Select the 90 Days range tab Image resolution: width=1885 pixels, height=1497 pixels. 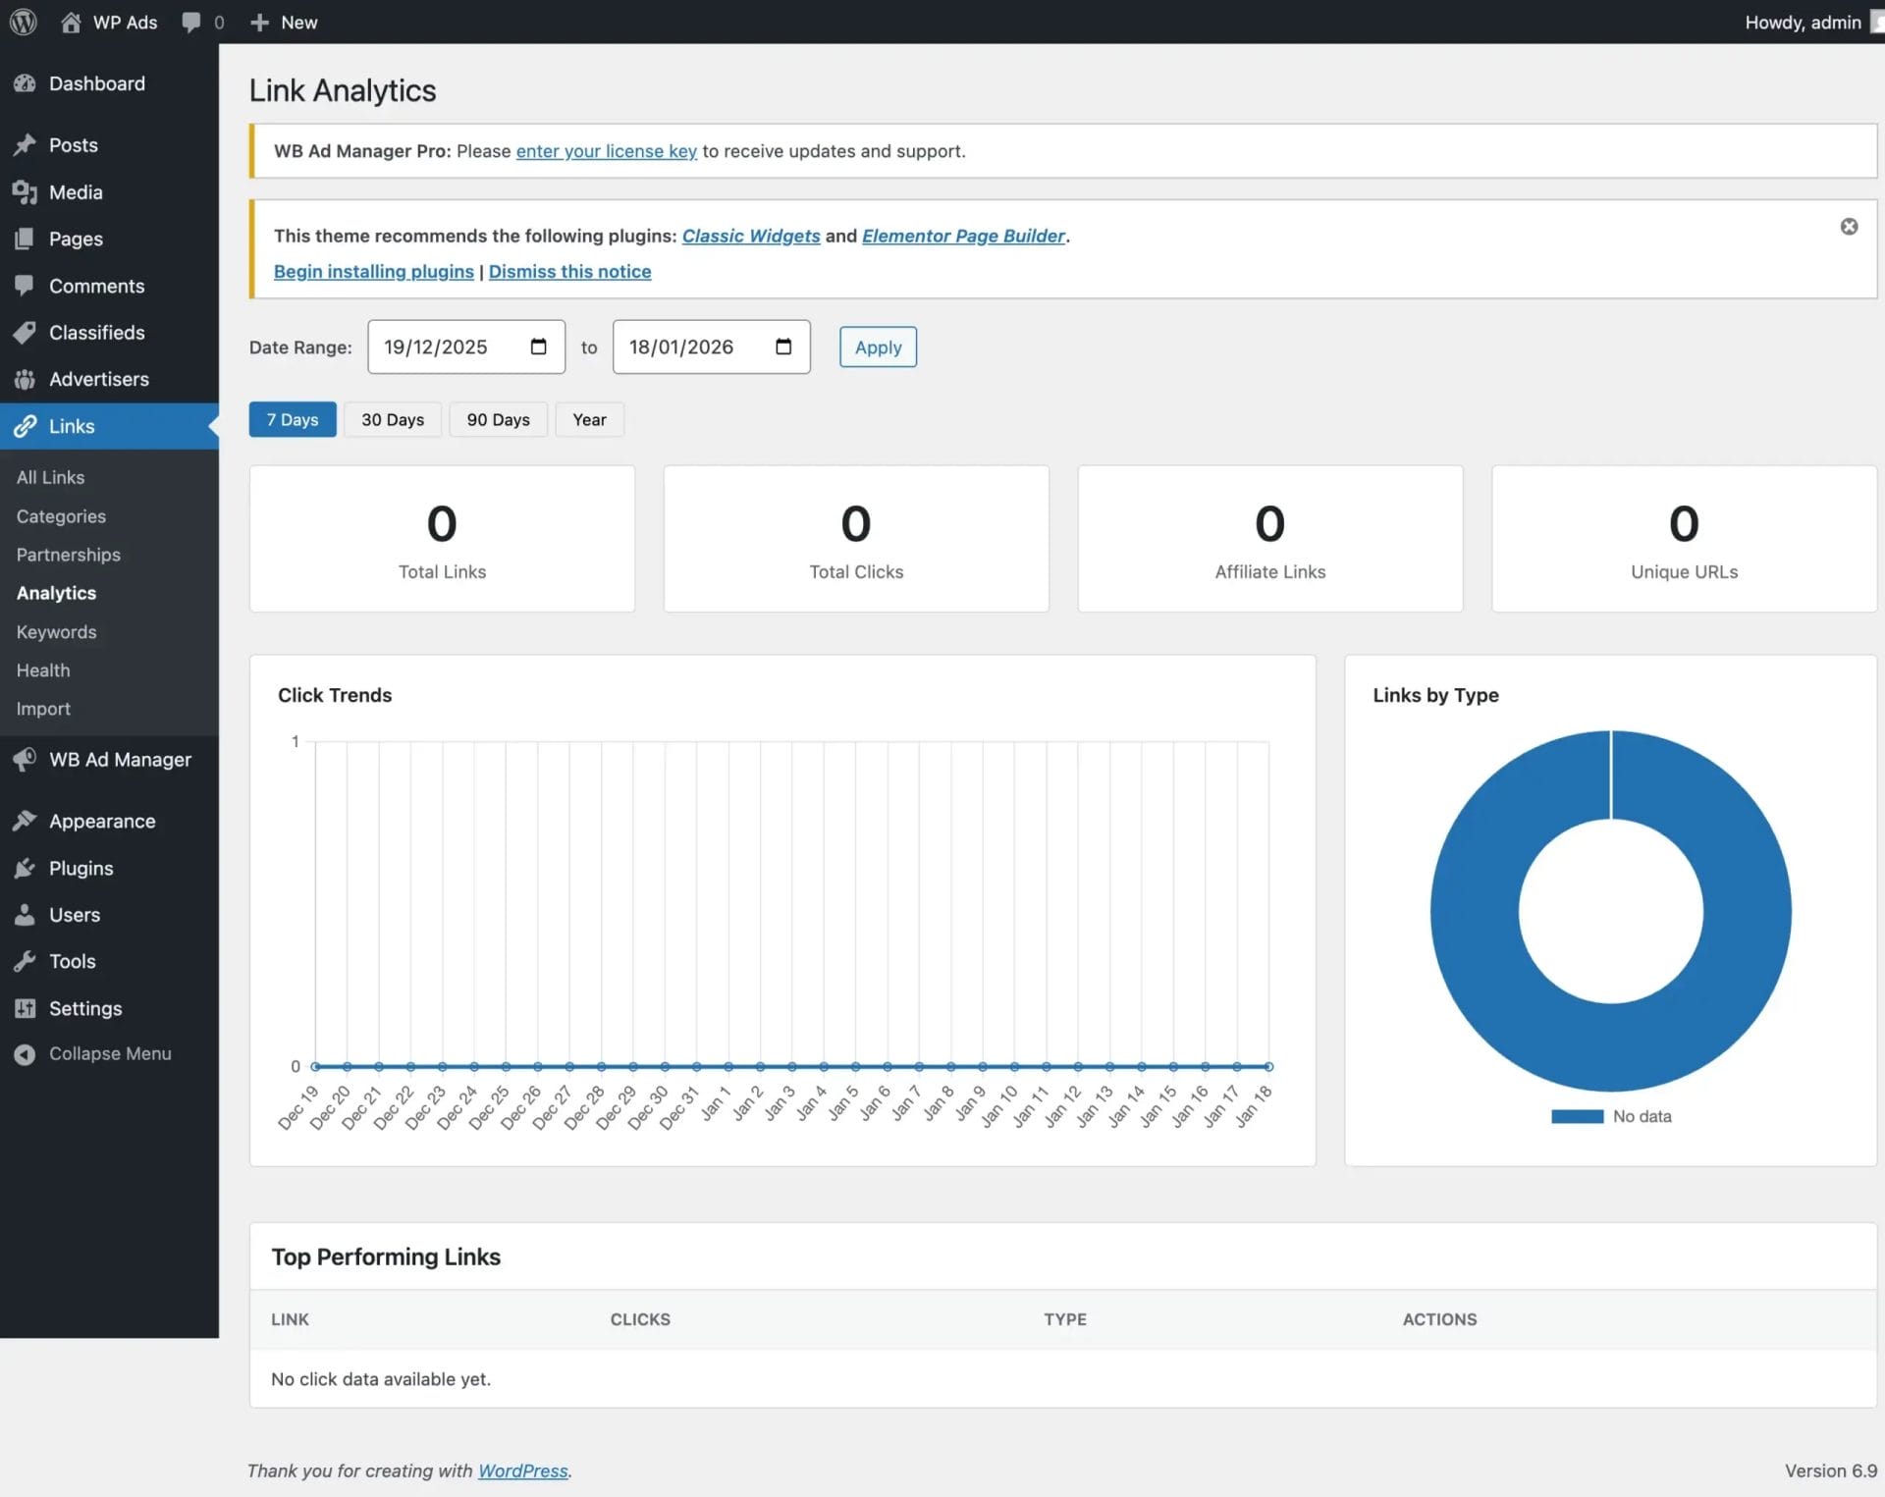[498, 419]
